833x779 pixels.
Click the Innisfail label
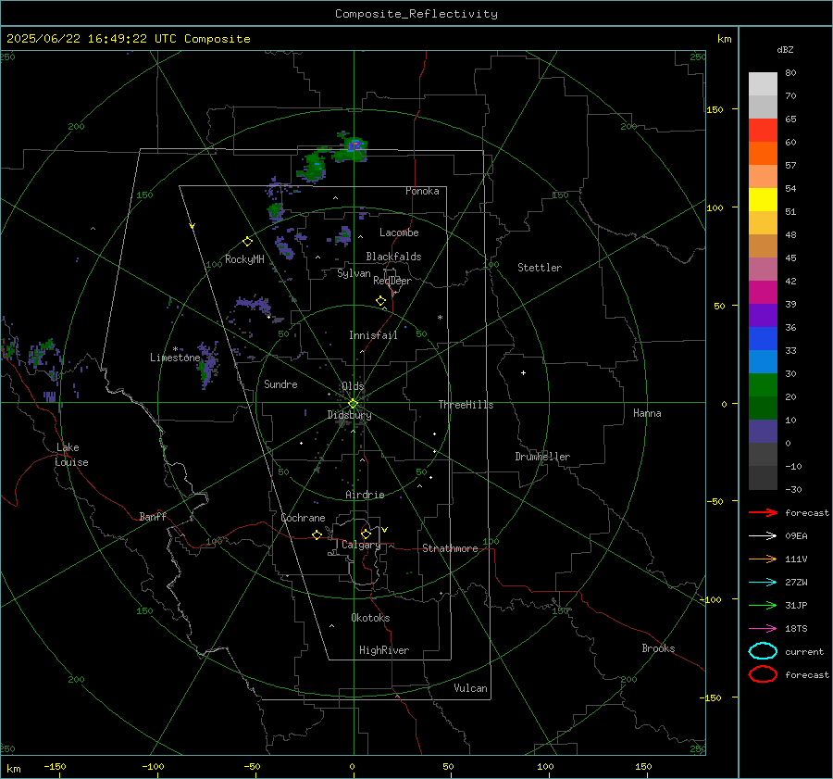pos(373,335)
